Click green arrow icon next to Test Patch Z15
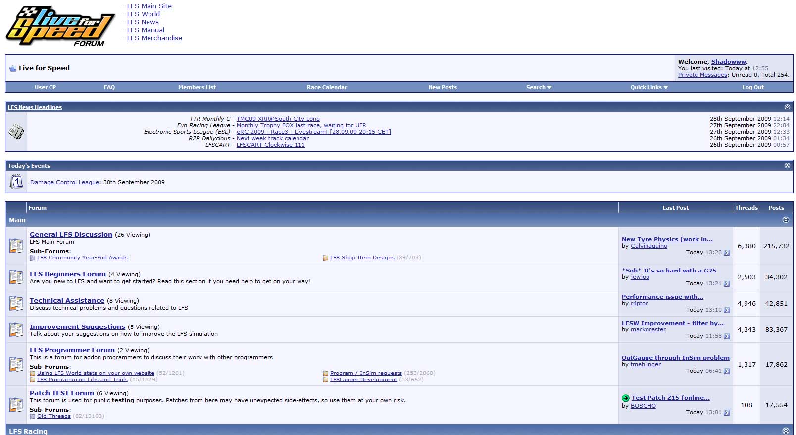Viewport: 796px width, 435px height. [x=626, y=398]
